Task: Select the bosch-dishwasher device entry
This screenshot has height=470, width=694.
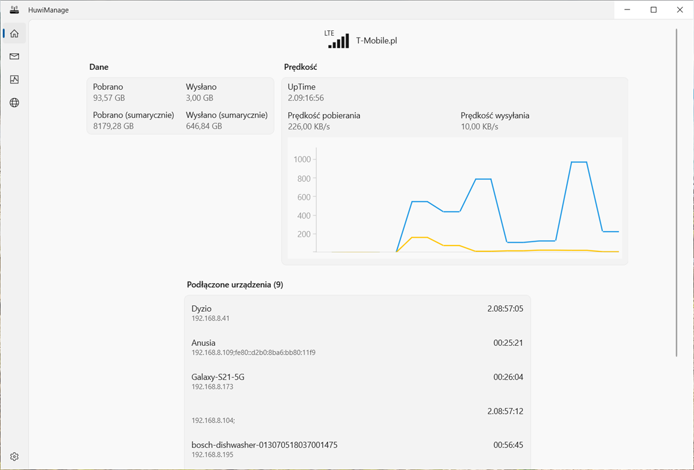Action: [x=356, y=449]
